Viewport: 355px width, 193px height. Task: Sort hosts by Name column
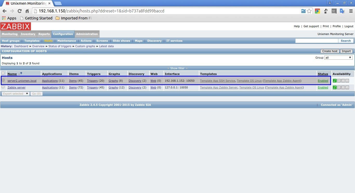[12, 74]
